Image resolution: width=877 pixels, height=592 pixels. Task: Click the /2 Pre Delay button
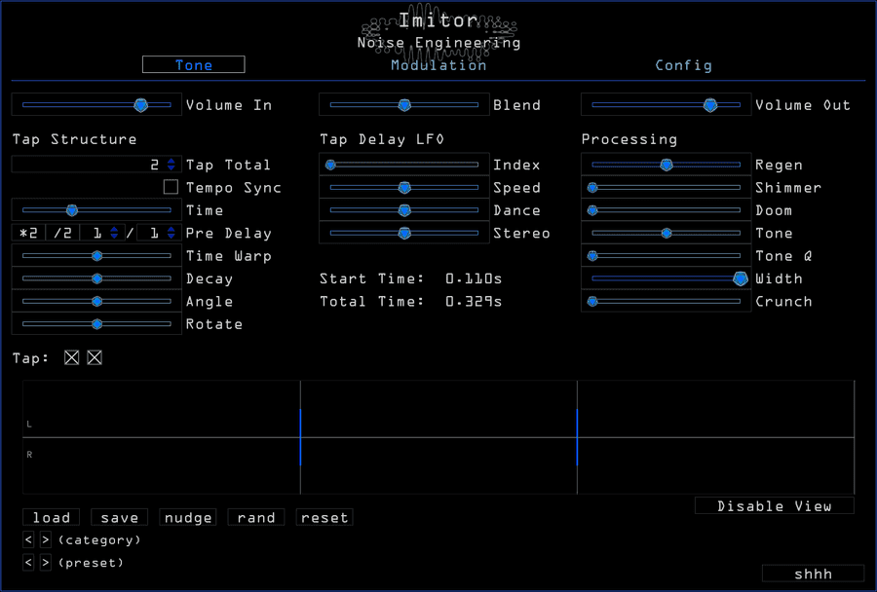pyautogui.click(x=62, y=233)
